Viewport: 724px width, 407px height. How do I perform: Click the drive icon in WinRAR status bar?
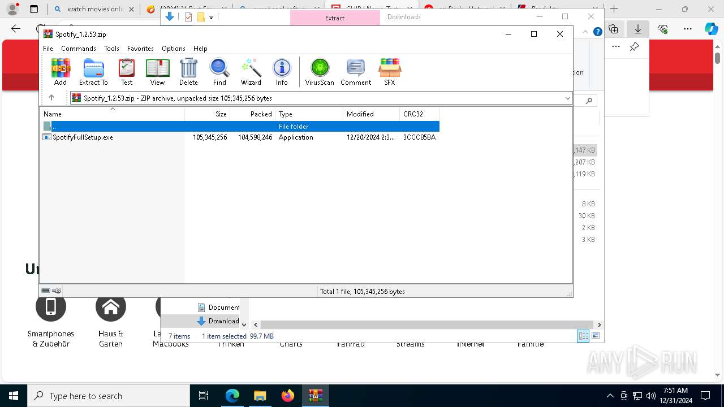(x=46, y=291)
